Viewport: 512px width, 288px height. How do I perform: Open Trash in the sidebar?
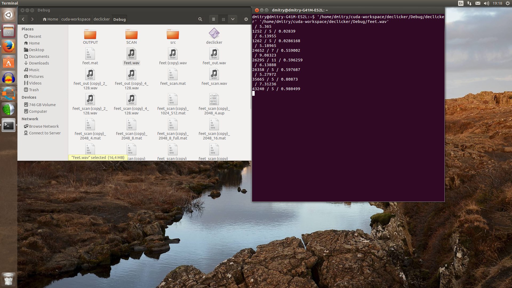34,90
